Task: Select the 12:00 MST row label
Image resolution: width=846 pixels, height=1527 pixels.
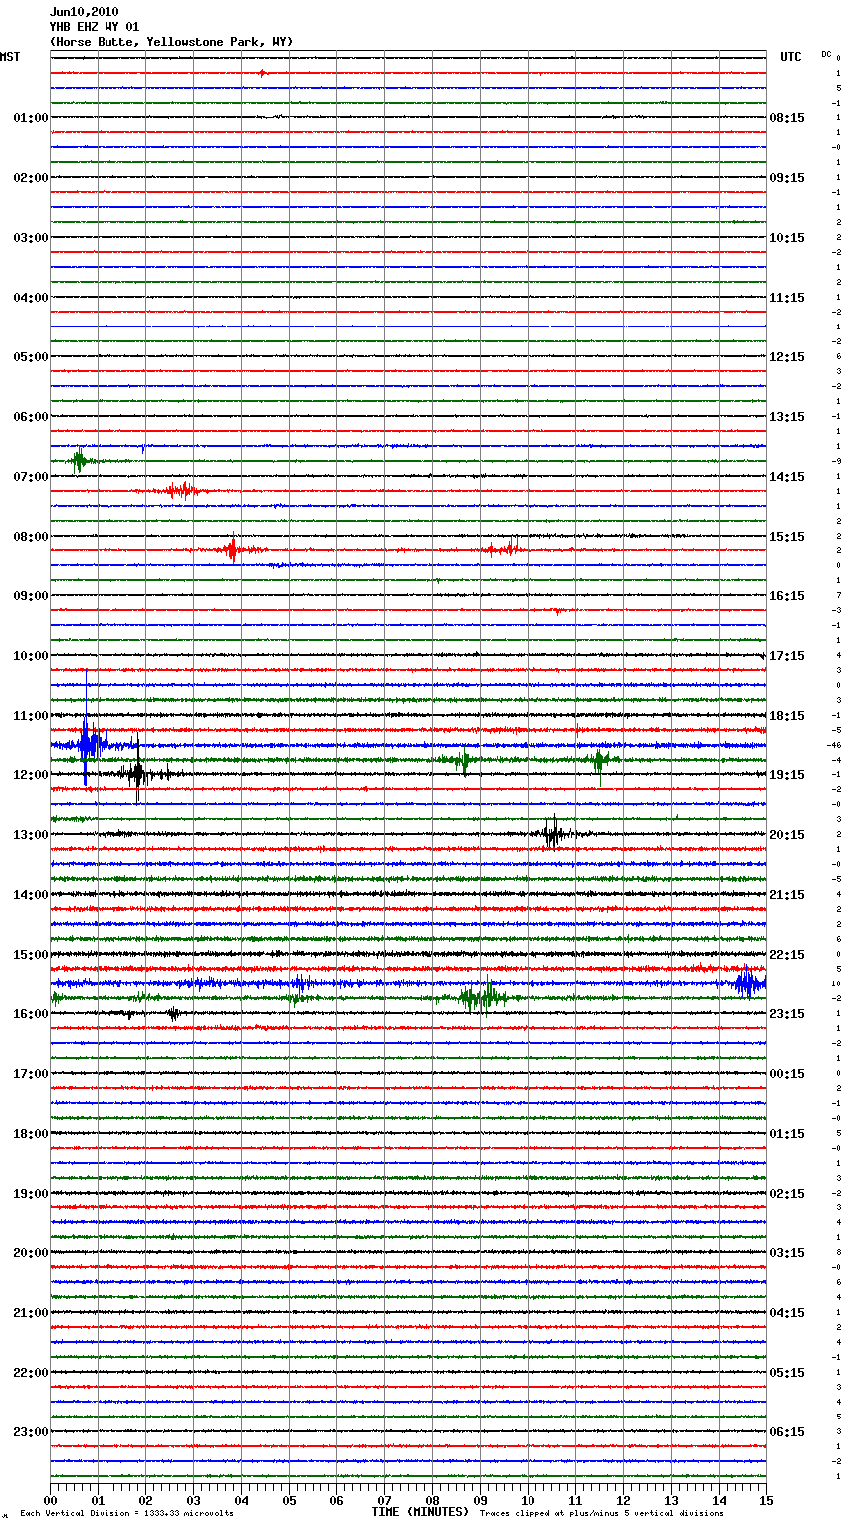Action: pos(30,775)
